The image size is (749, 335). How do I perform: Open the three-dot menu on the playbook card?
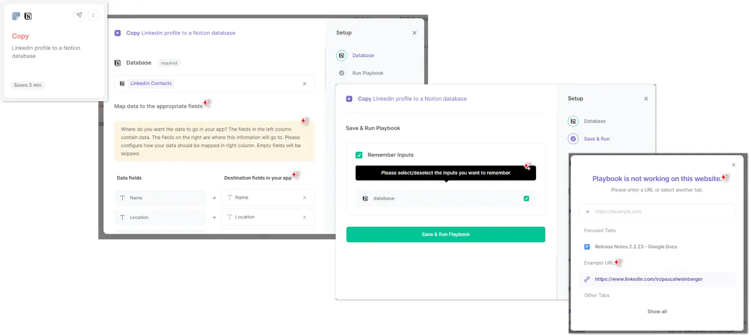[93, 15]
